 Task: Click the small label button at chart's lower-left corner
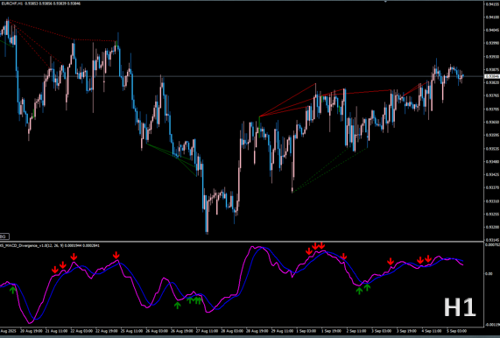4,236
